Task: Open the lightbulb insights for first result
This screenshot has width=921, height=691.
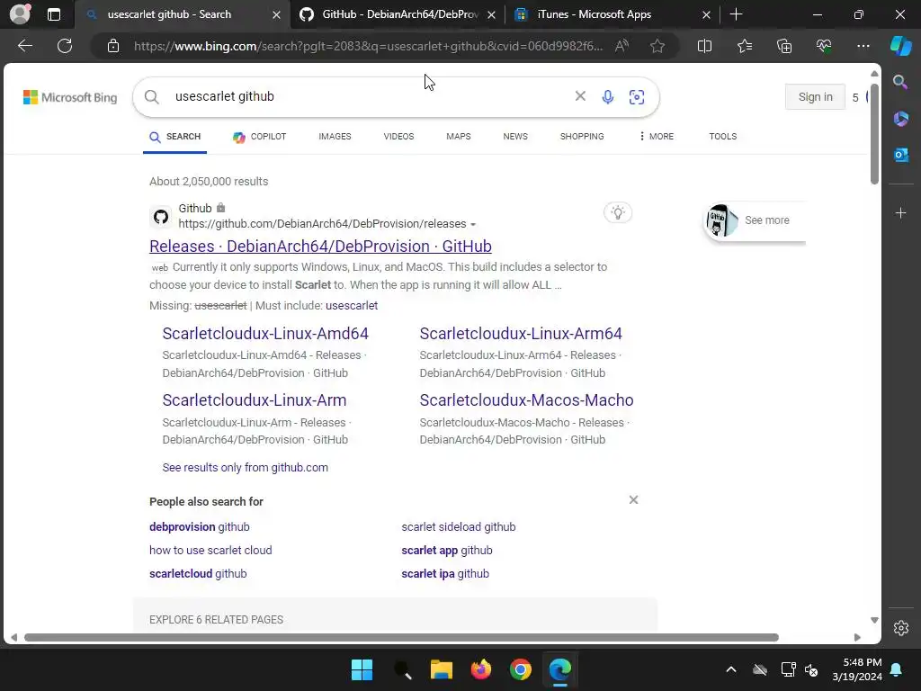Action: (617, 212)
